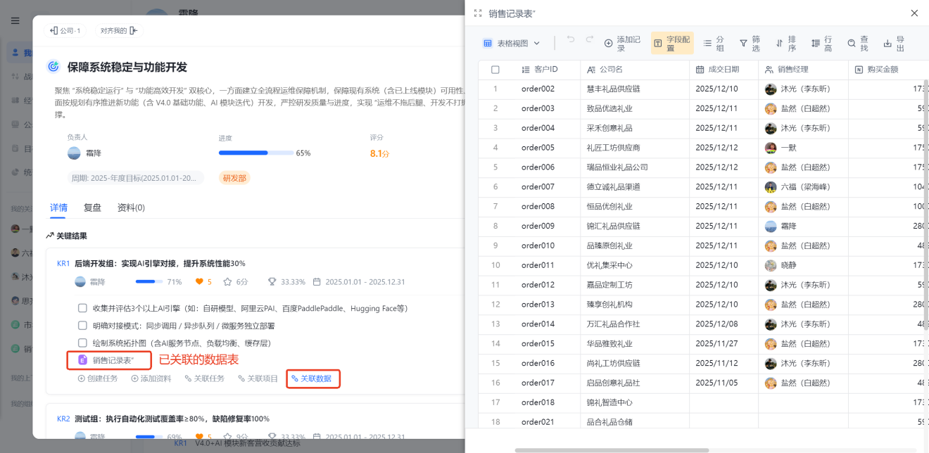Export table via 导出

pos(894,43)
